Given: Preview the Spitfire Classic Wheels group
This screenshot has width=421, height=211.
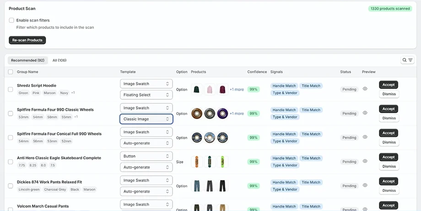Looking at the screenshot, I should [x=365, y=113].
